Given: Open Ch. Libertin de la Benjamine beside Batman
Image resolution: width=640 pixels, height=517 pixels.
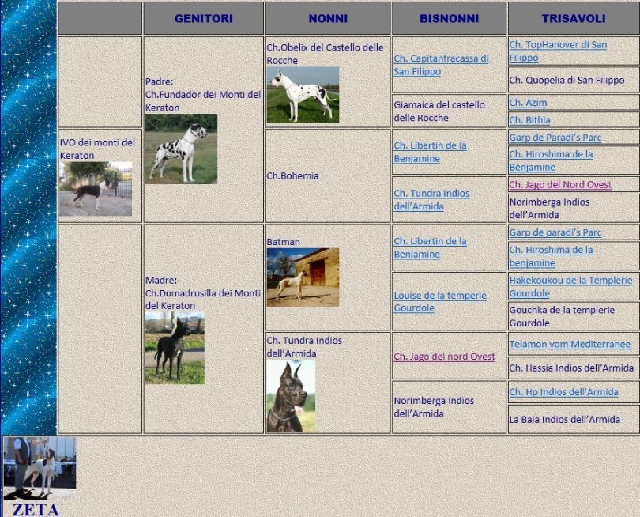Looking at the screenshot, I should point(430,247).
